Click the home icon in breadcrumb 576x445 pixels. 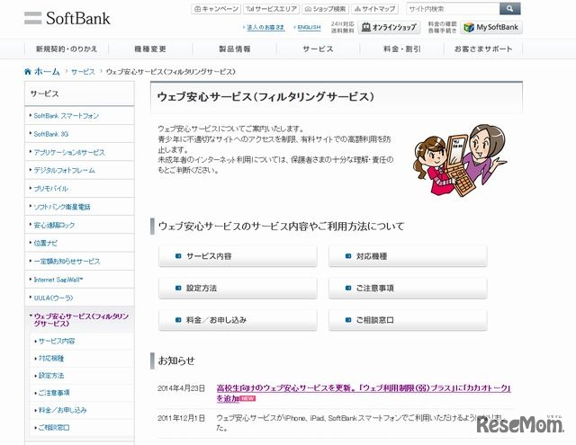click(28, 72)
